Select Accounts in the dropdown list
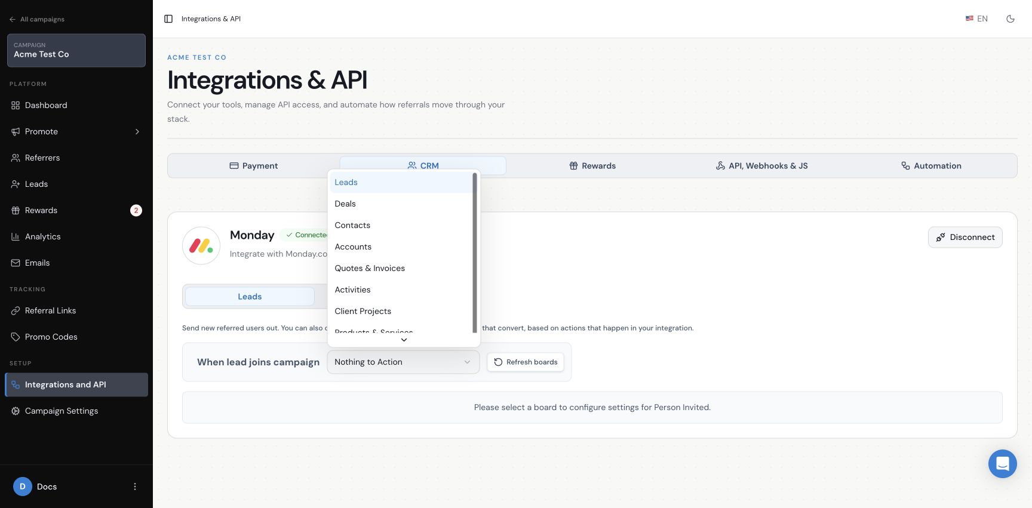 tap(401, 247)
